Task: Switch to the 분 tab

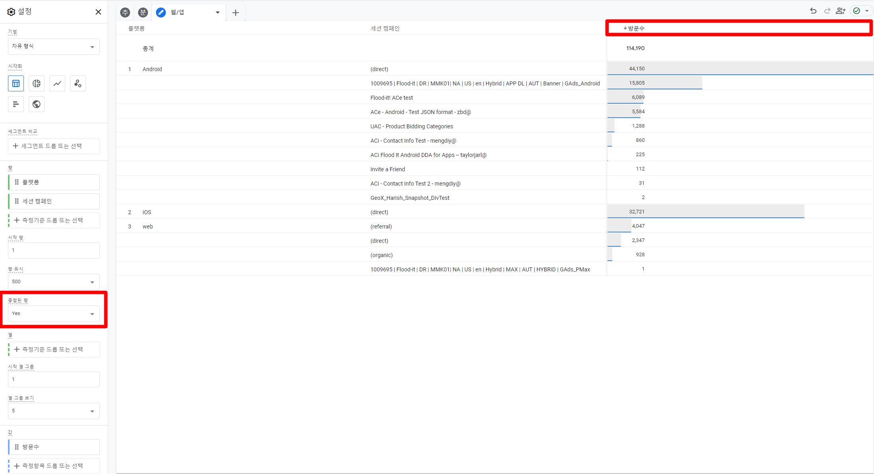Action: (x=143, y=12)
